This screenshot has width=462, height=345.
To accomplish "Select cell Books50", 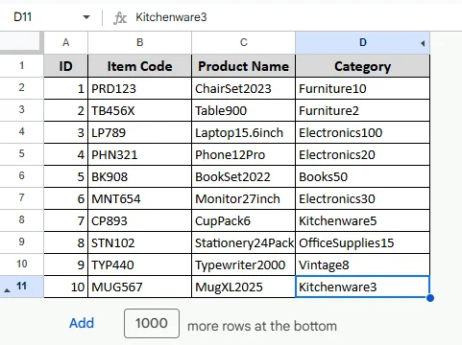I will point(363,176).
